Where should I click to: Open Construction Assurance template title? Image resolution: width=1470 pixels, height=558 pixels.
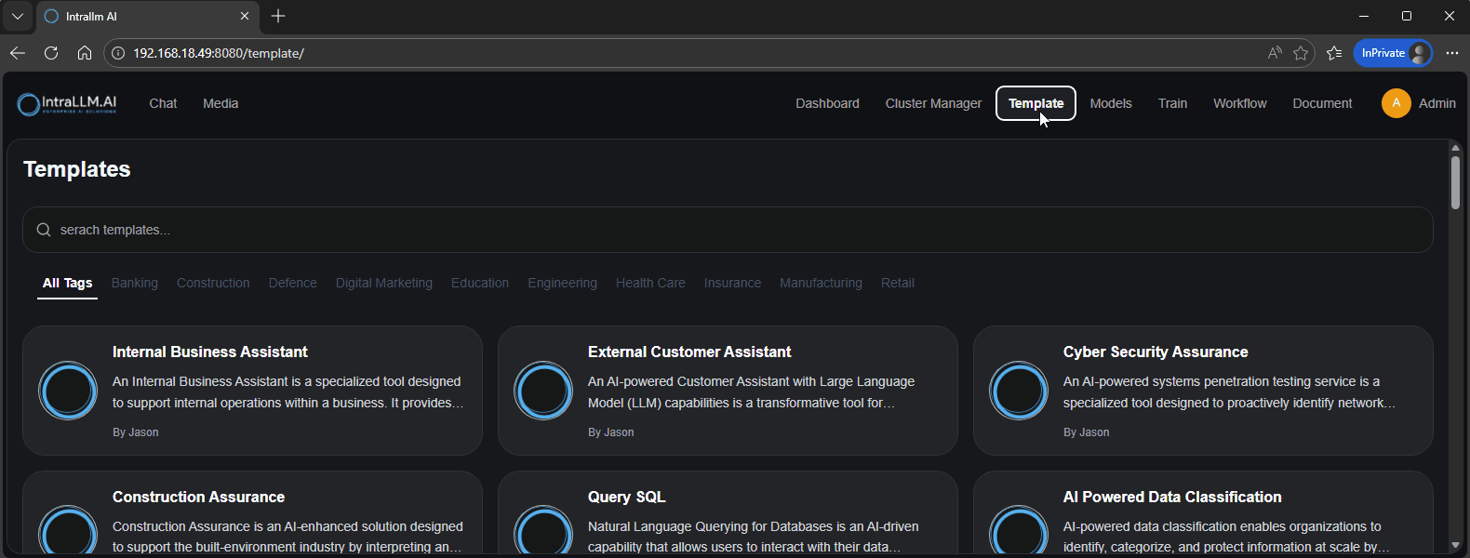(x=198, y=497)
